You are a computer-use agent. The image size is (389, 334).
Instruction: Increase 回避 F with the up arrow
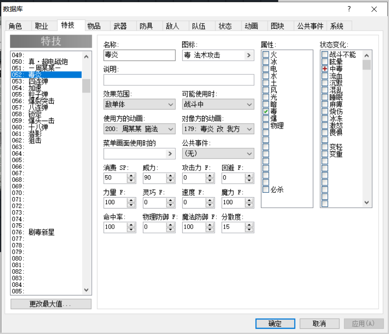point(249,175)
